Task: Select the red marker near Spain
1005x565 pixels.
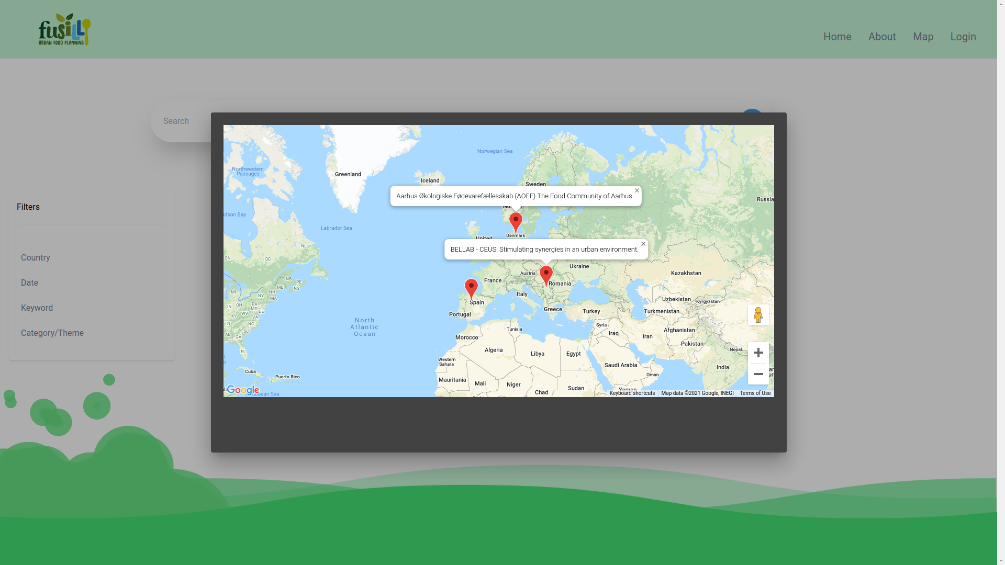Action: (471, 287)
